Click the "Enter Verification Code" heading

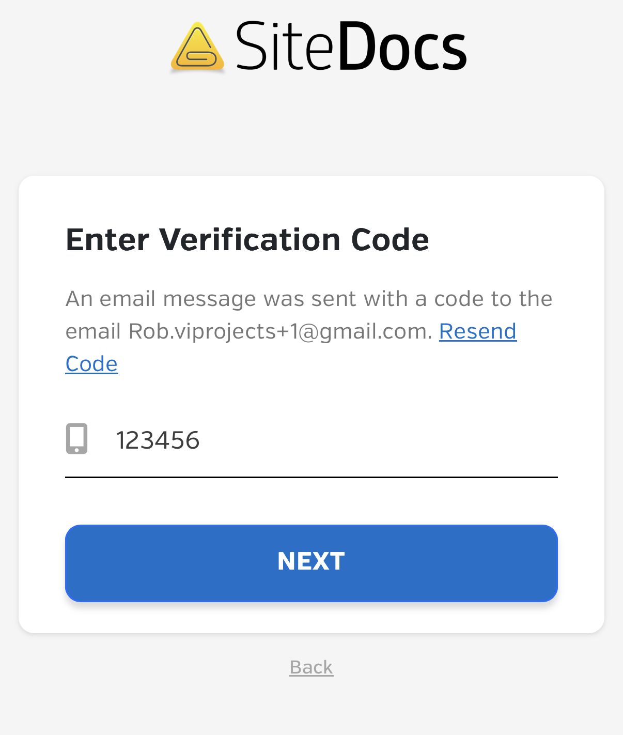(247, 240)
